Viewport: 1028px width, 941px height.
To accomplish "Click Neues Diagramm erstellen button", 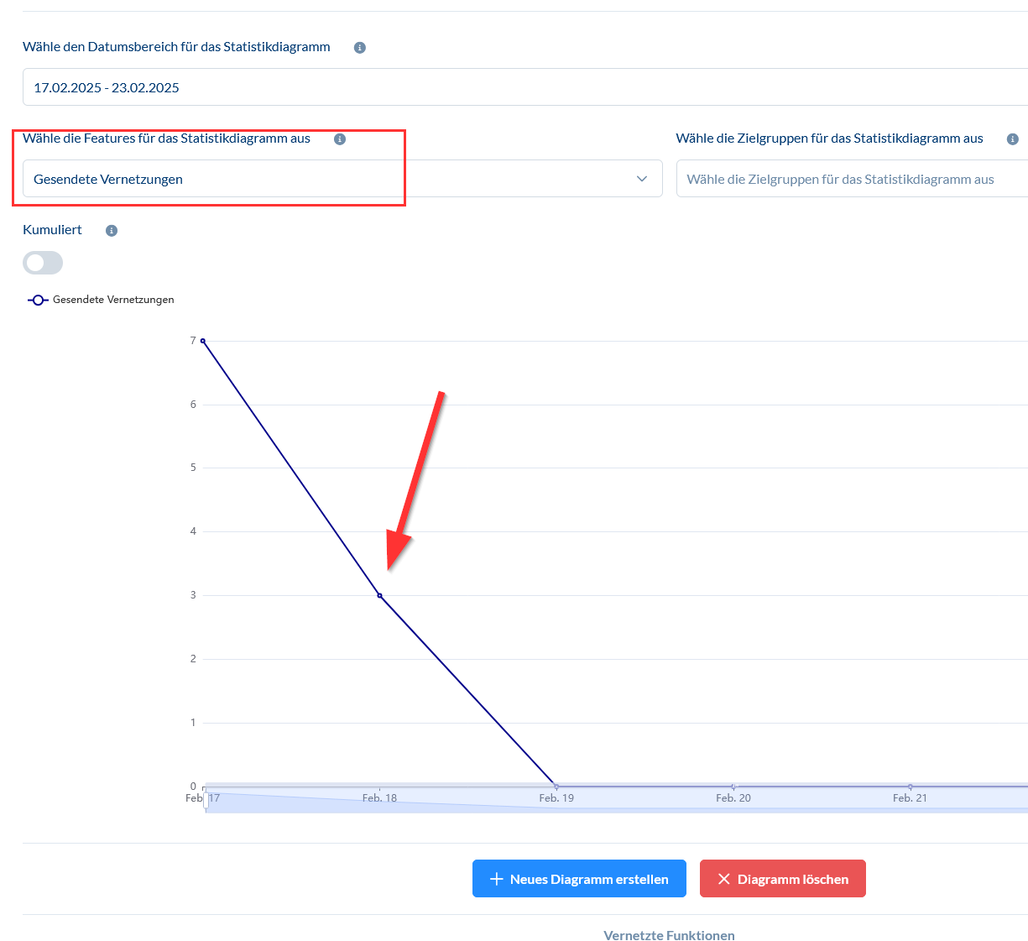I will [x=579, y=879].
